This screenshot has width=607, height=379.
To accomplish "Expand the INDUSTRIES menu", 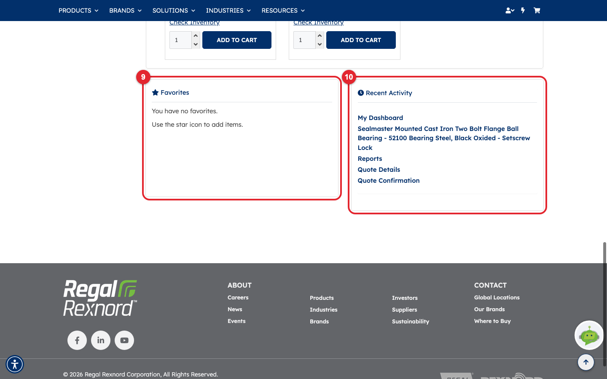I will [x=228, y=11].
